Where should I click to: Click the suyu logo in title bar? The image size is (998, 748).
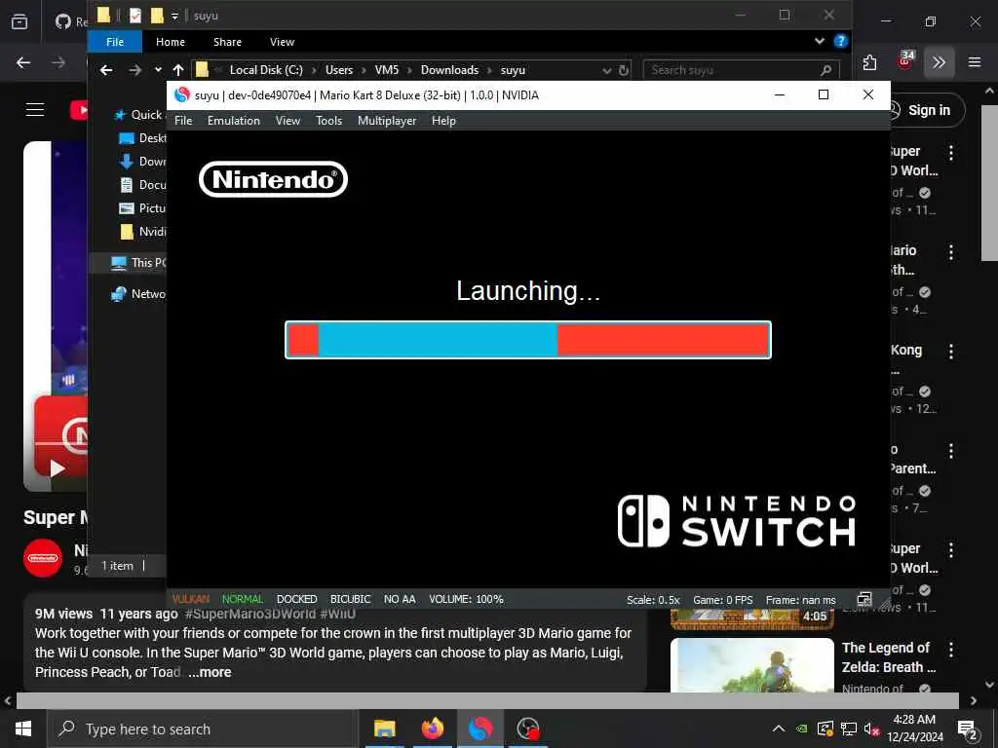coord(182,94)
